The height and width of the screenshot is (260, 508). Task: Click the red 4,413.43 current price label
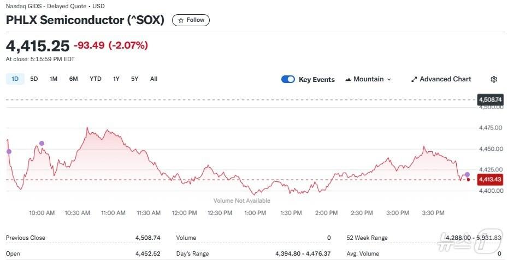click(x=489, y=179)
